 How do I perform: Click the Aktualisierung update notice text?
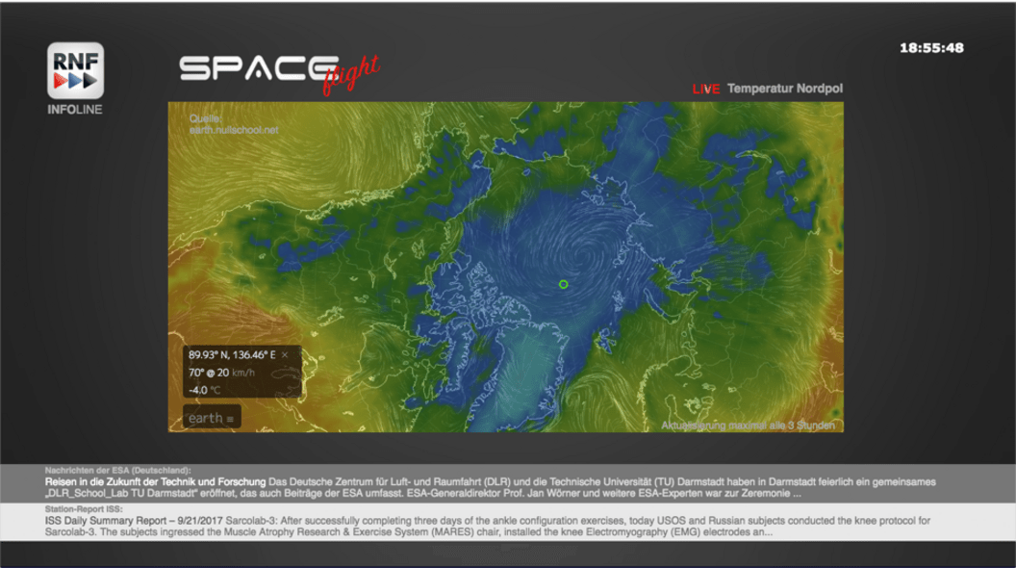748,425
